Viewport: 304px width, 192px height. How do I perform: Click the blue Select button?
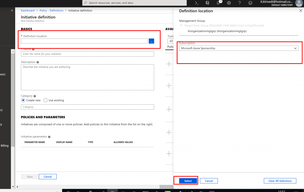coord(188,181)
